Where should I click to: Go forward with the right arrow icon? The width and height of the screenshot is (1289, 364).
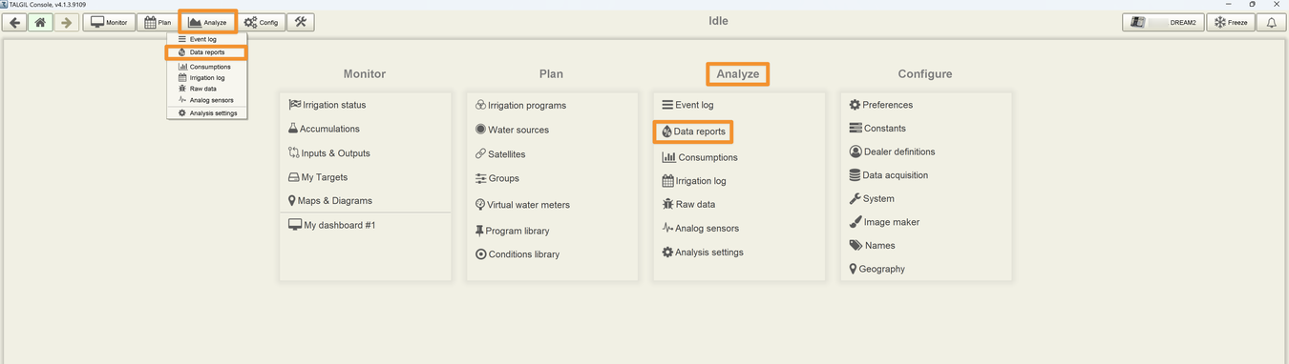tap(65, 22)
